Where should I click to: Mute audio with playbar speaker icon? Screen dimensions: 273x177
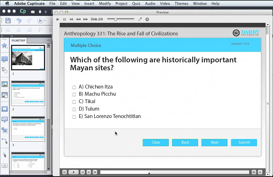pos(254,172)
